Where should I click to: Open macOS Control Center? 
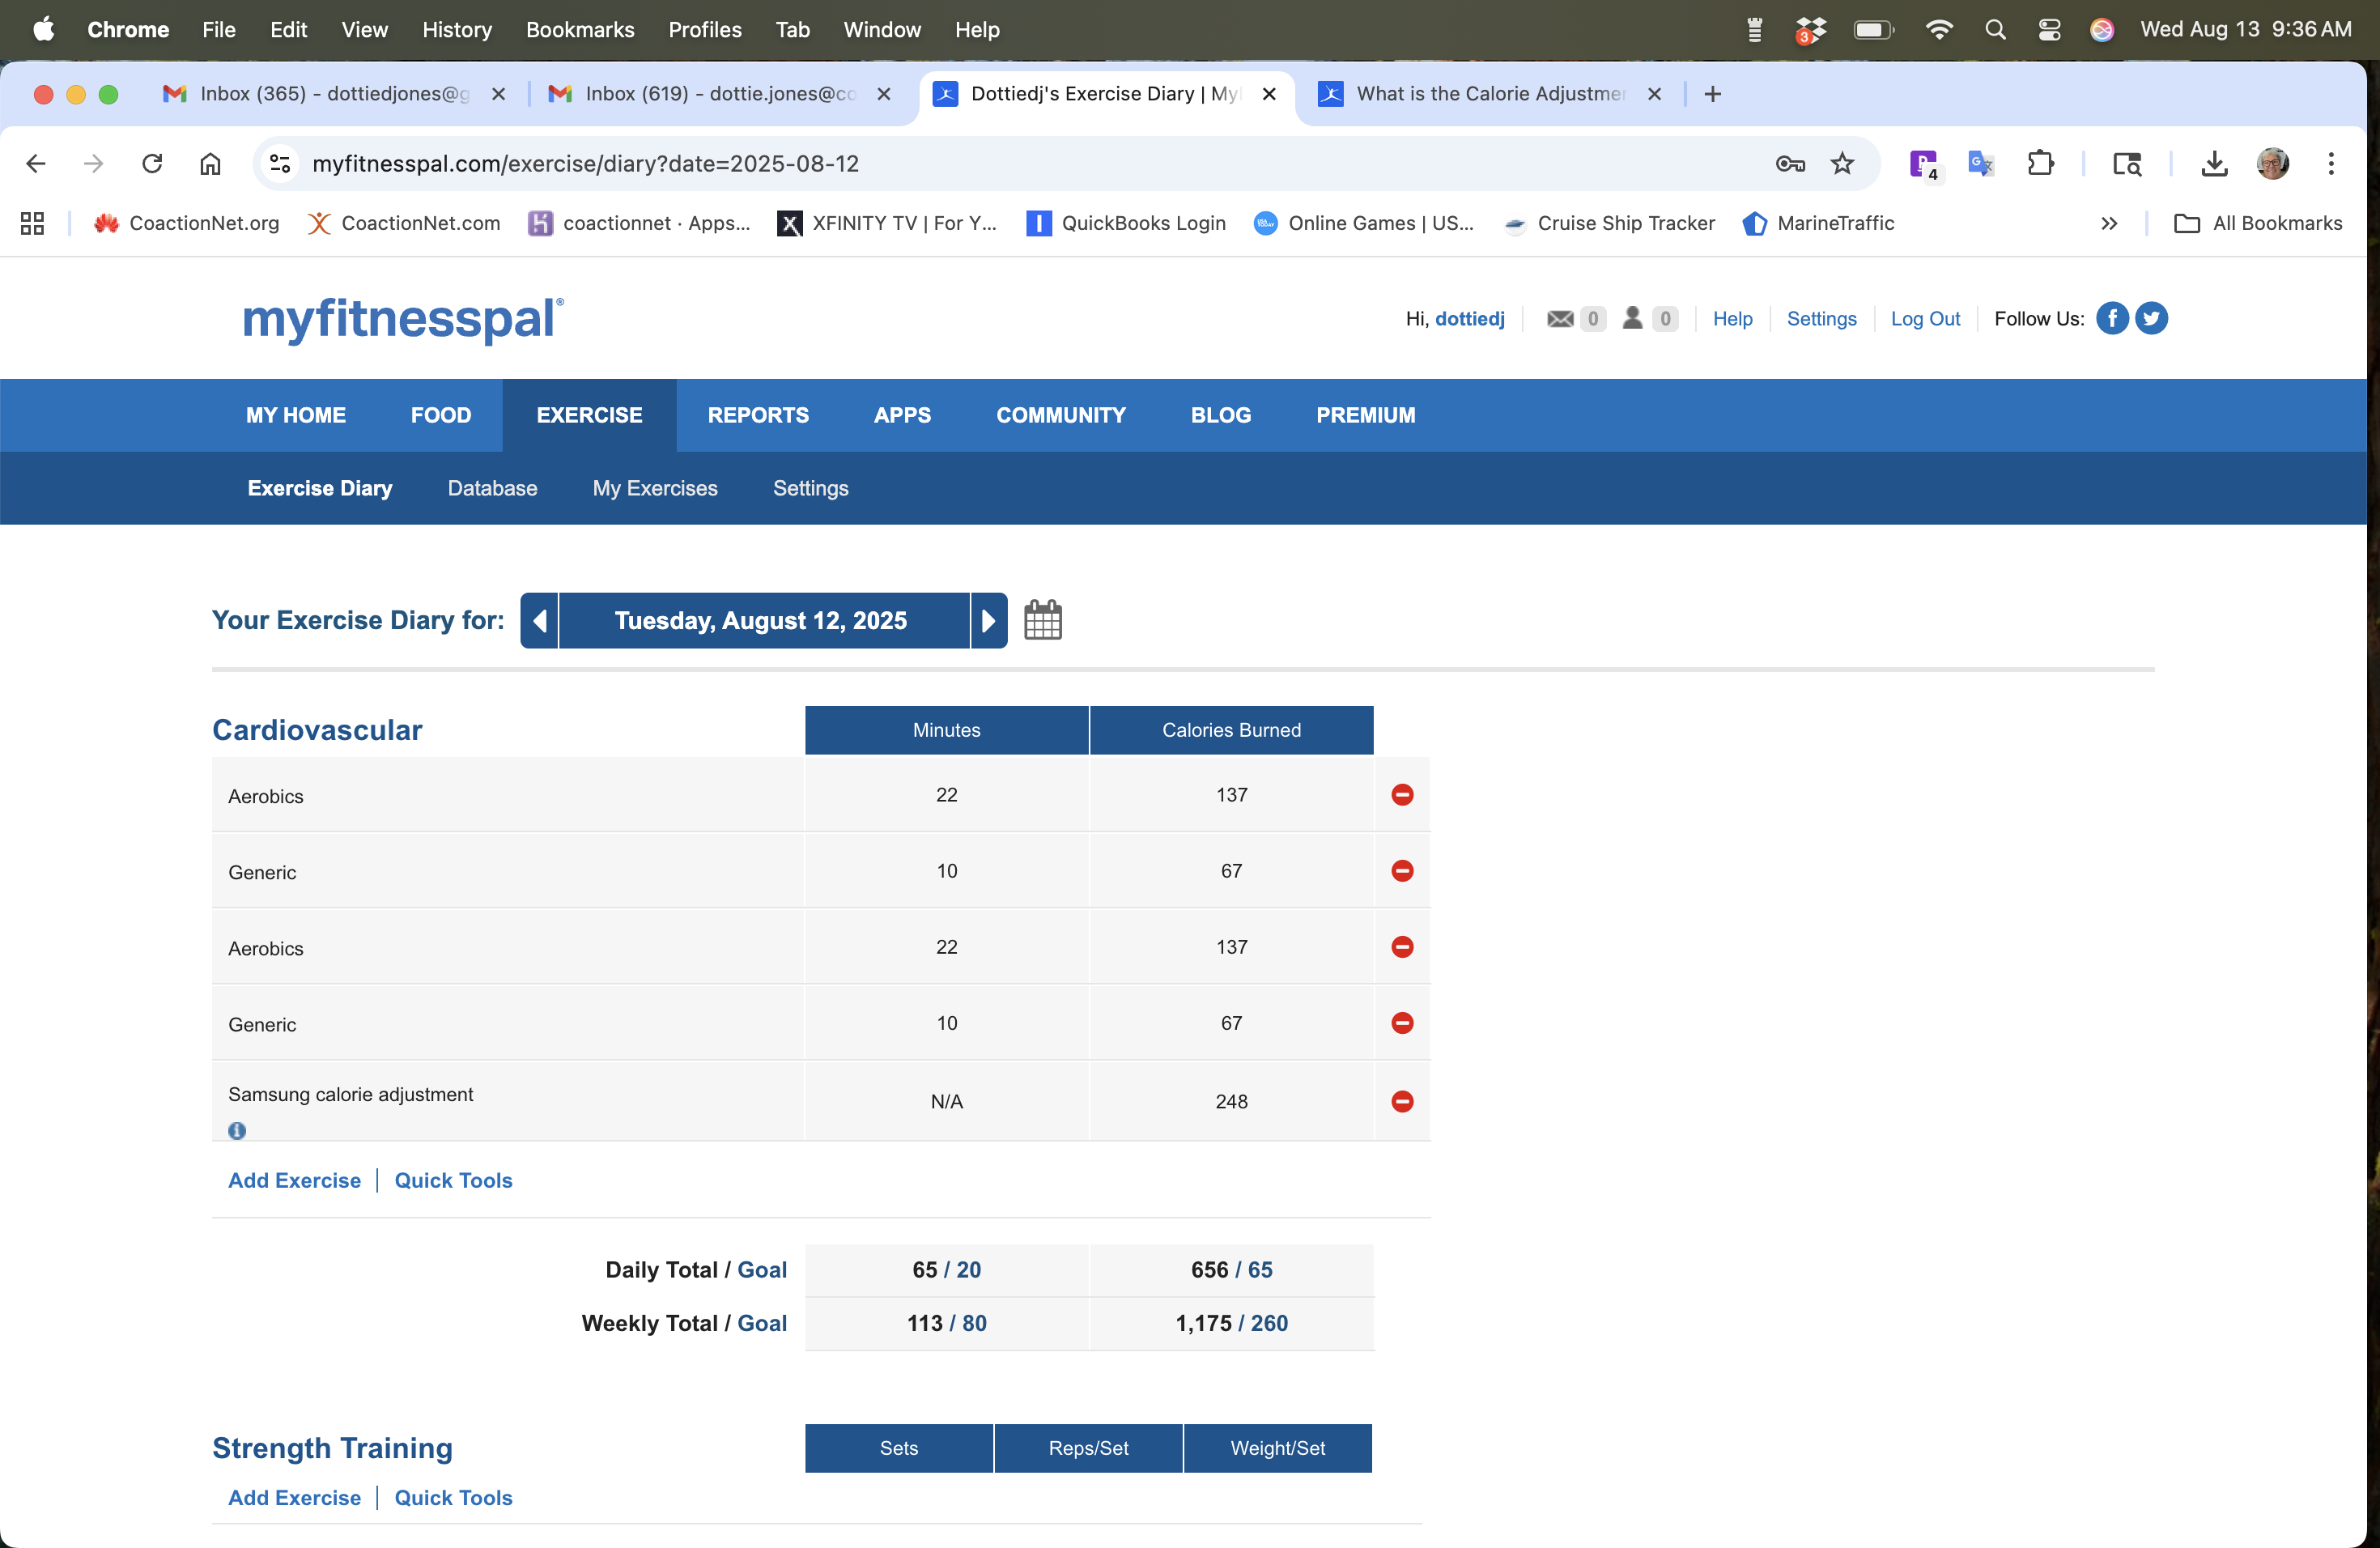click(x=2049, y=30)
